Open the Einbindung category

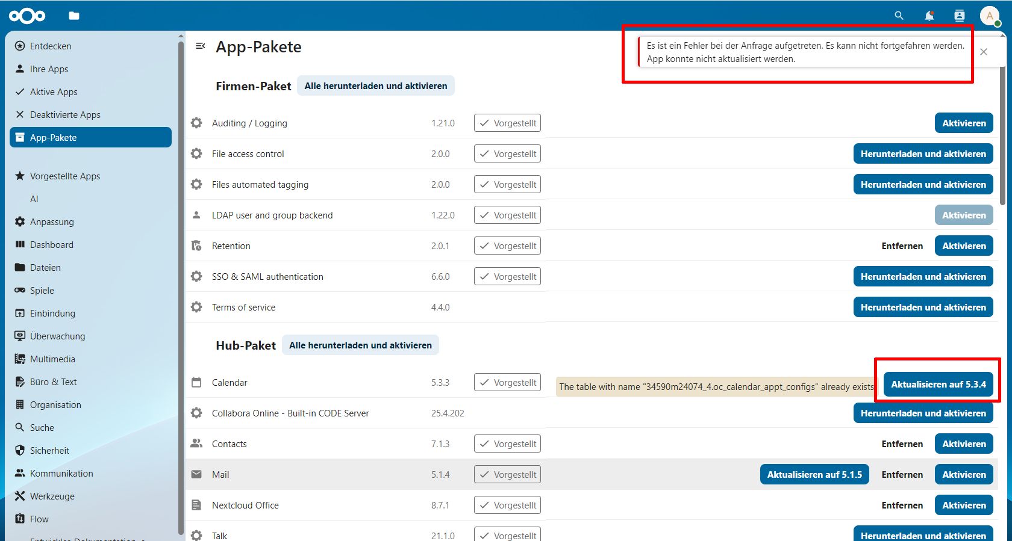pos(90,313)
